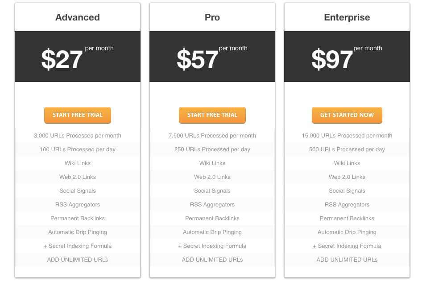Screen dimensions: 422x283
Task: Click Start Free Trial under Advanced plan
Action: [x=78, y=115]
